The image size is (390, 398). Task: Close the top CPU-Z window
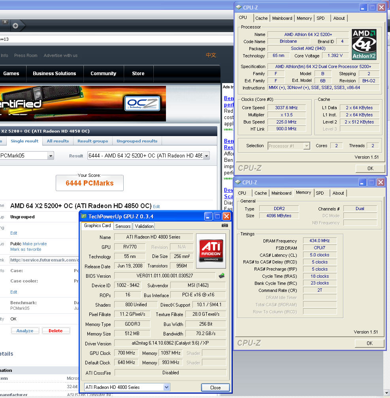(381, 8)
